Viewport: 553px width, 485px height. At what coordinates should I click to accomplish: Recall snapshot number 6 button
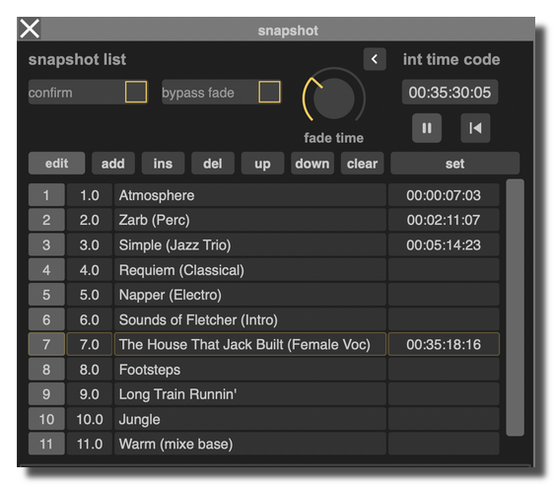point(46,319)
